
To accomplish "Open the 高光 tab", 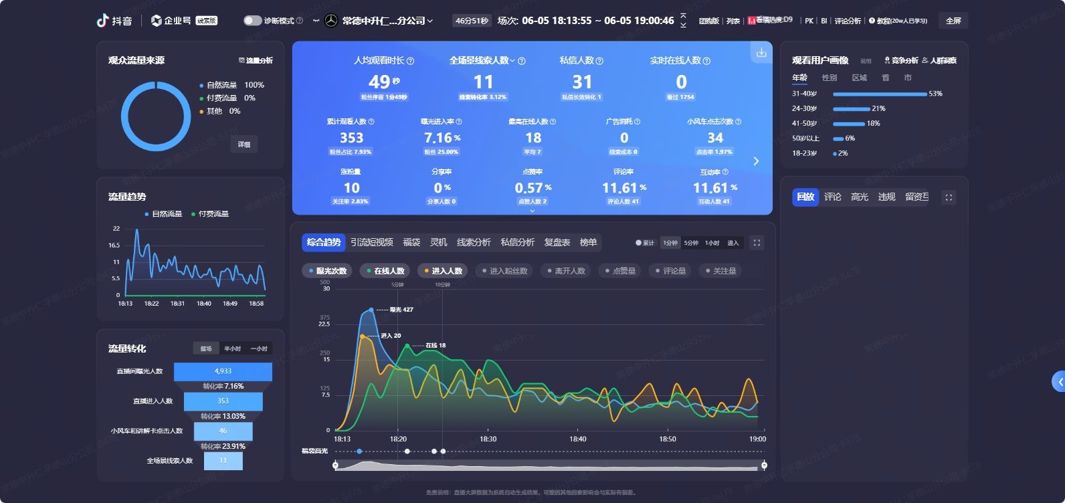I will tap(860, 197).
